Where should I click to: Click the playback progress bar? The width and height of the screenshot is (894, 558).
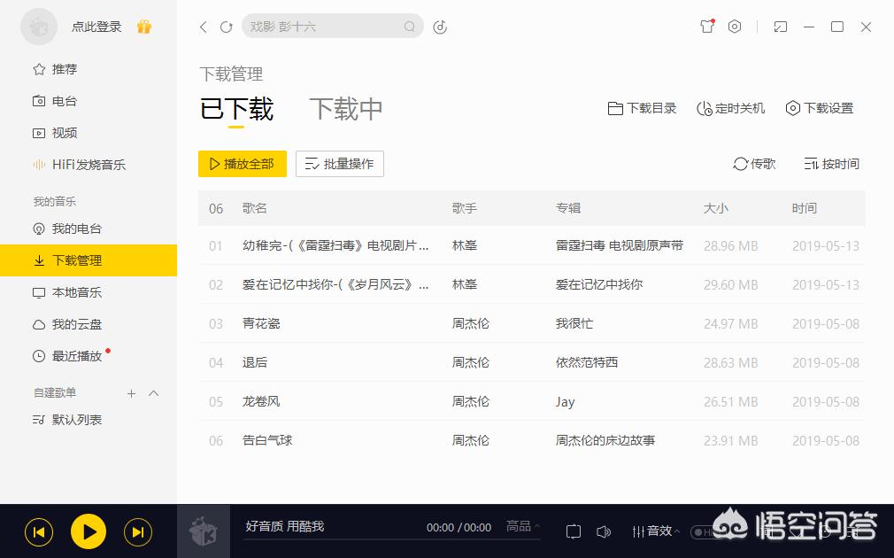pyautogui.click(x=392, y=539)
